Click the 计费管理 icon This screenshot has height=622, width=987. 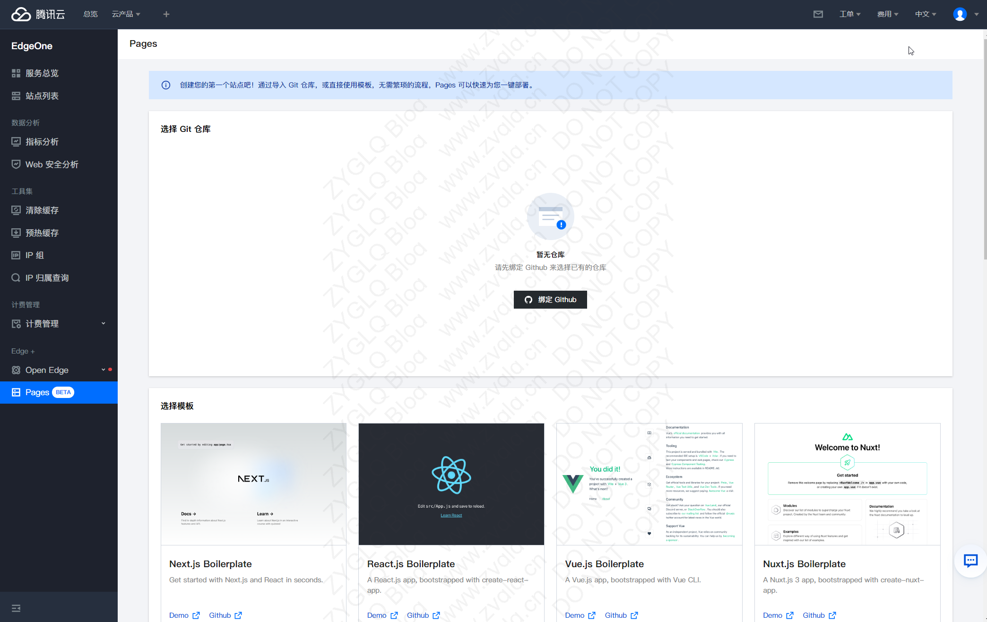[16, 324]
